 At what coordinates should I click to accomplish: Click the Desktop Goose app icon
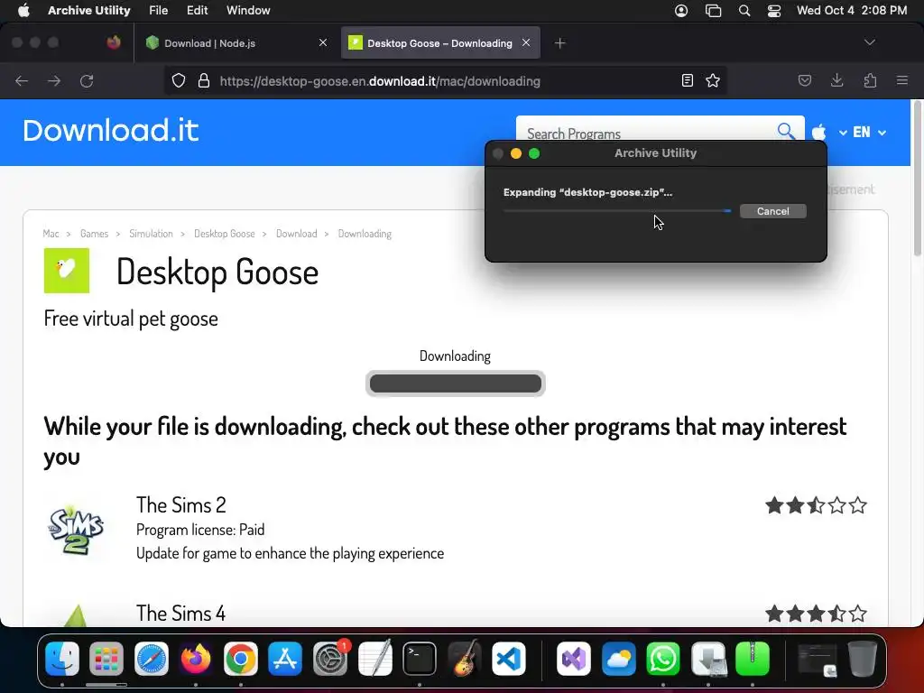pyautogui.click(x=67, y=271)
